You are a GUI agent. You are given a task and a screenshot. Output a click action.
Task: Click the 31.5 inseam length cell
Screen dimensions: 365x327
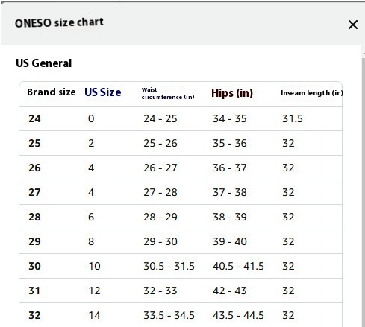[293, 118]
